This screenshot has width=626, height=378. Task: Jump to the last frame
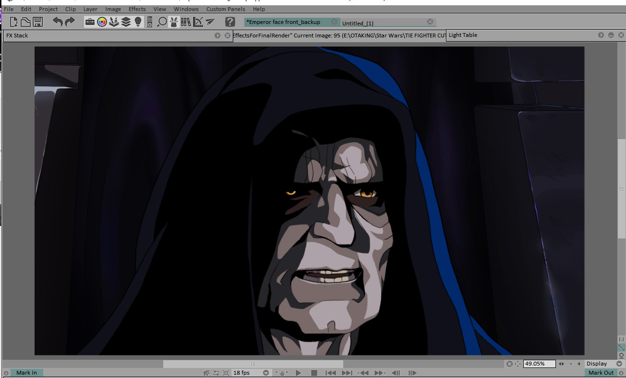(x=347, y=373)
